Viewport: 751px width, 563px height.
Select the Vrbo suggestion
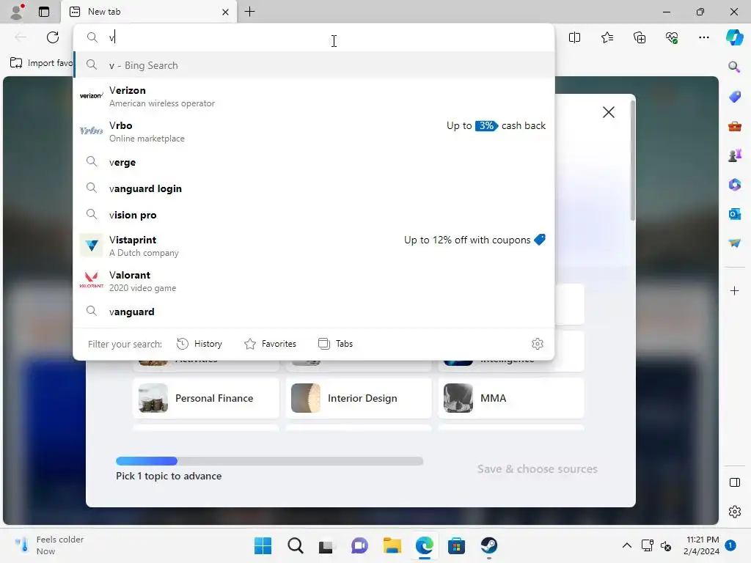[314, 131]
